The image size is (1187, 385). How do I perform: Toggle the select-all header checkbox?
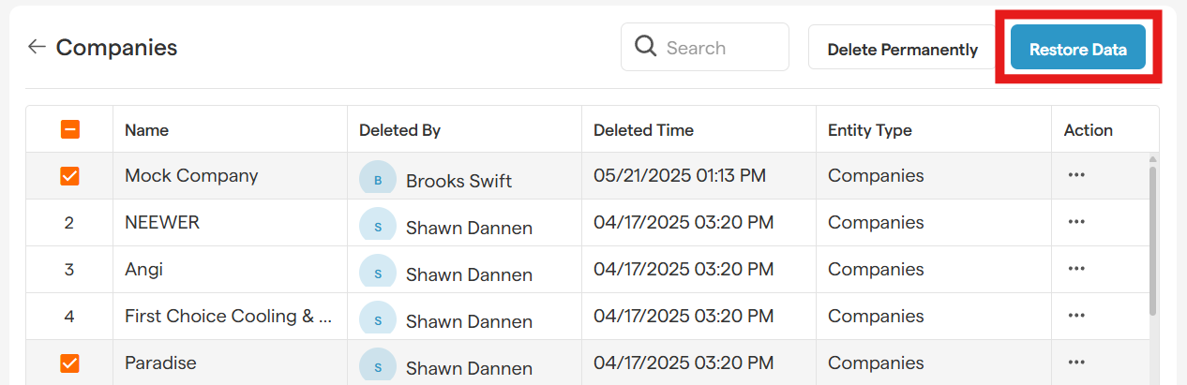tap(69, 130)
